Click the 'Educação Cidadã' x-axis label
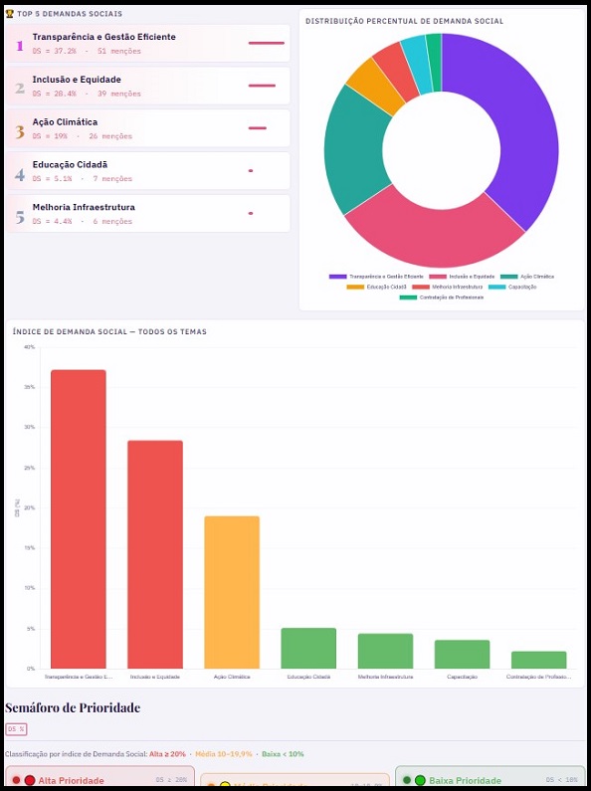This screenshot has height=791, width=591. (x=308, y=677)
